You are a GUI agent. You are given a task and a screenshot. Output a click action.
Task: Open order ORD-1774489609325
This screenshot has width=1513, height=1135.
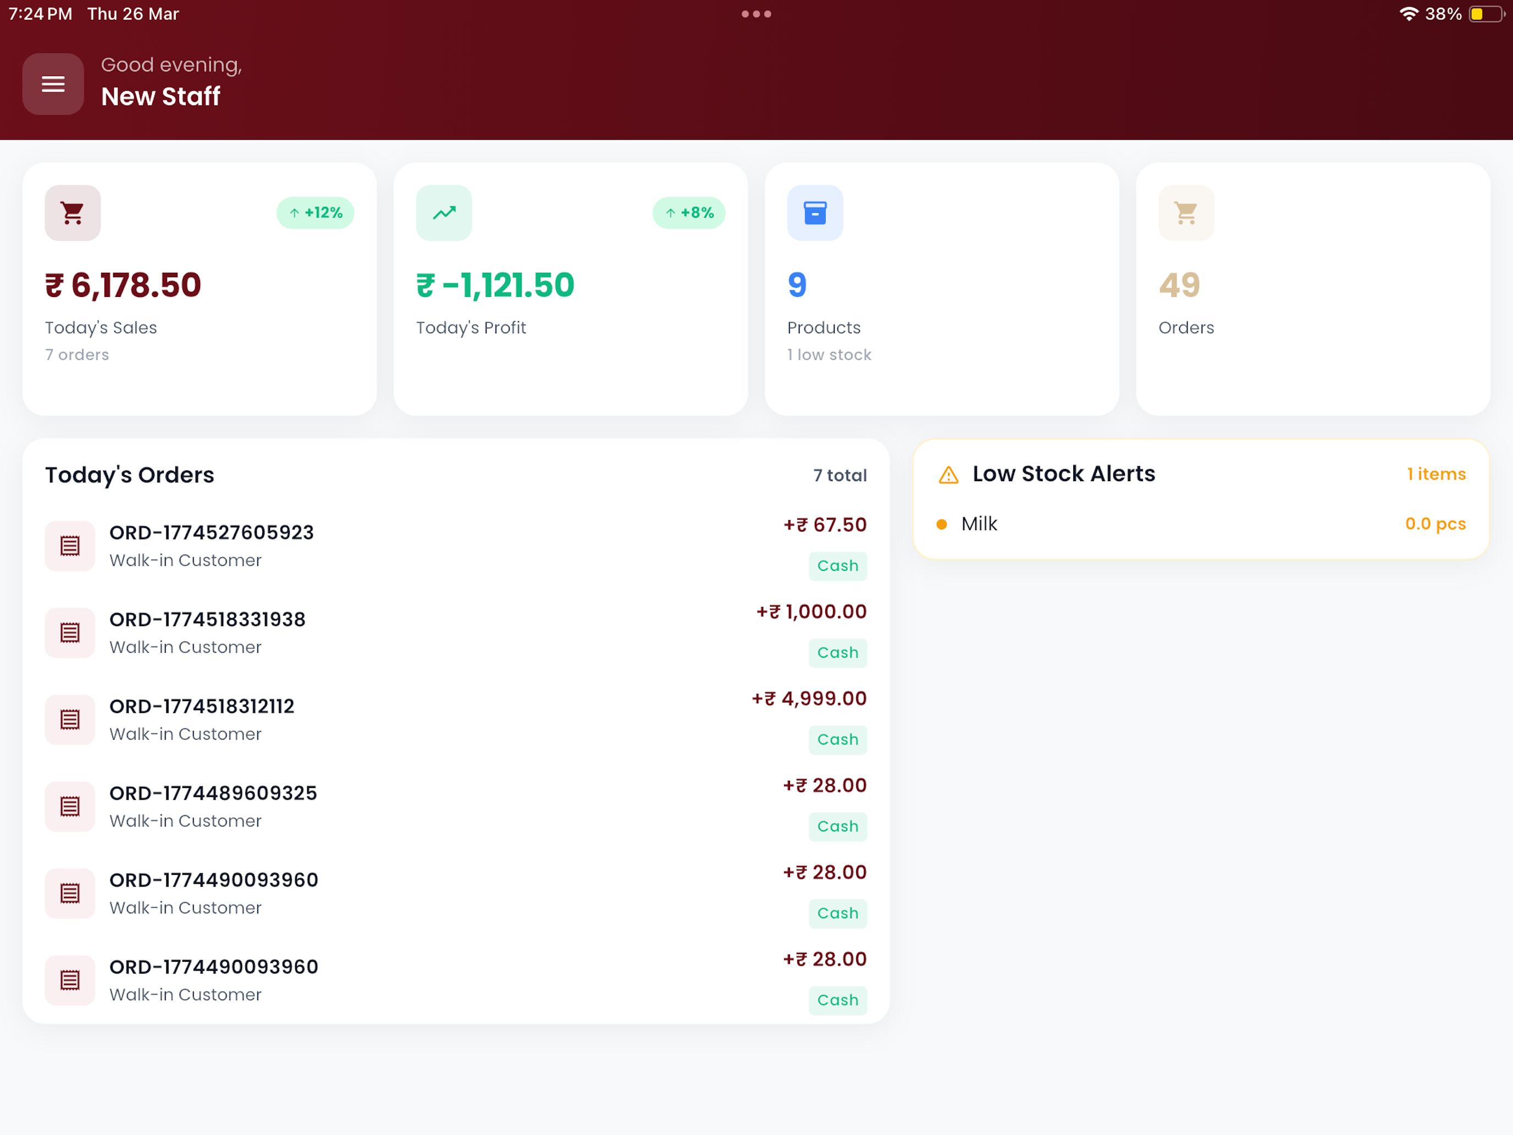point(456,807)
